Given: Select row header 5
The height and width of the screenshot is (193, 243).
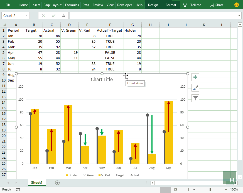Looking at the screenshot, I should click(x=3, y=52).
